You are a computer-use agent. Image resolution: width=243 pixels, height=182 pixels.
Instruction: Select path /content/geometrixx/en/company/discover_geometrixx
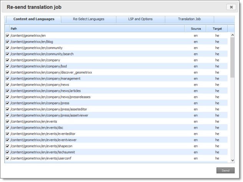pyautogui.click(x=51, y=73)
